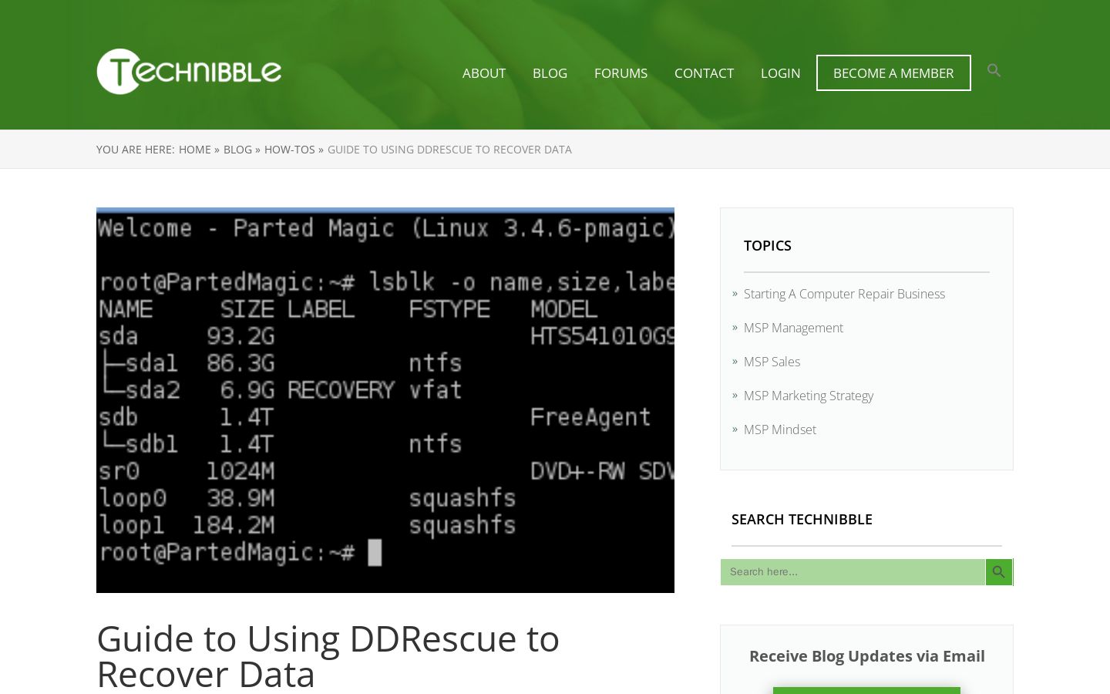
Task: Open the MSP Mindset topic
Action: click(x=780, y=430)
